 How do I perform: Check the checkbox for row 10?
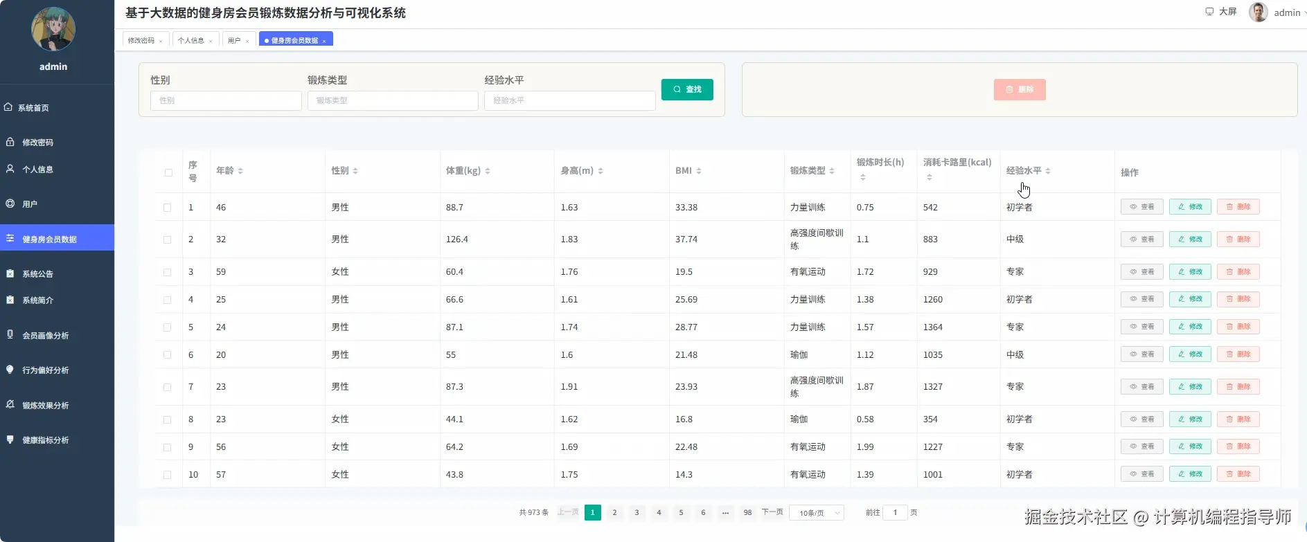tap(167, 475)
